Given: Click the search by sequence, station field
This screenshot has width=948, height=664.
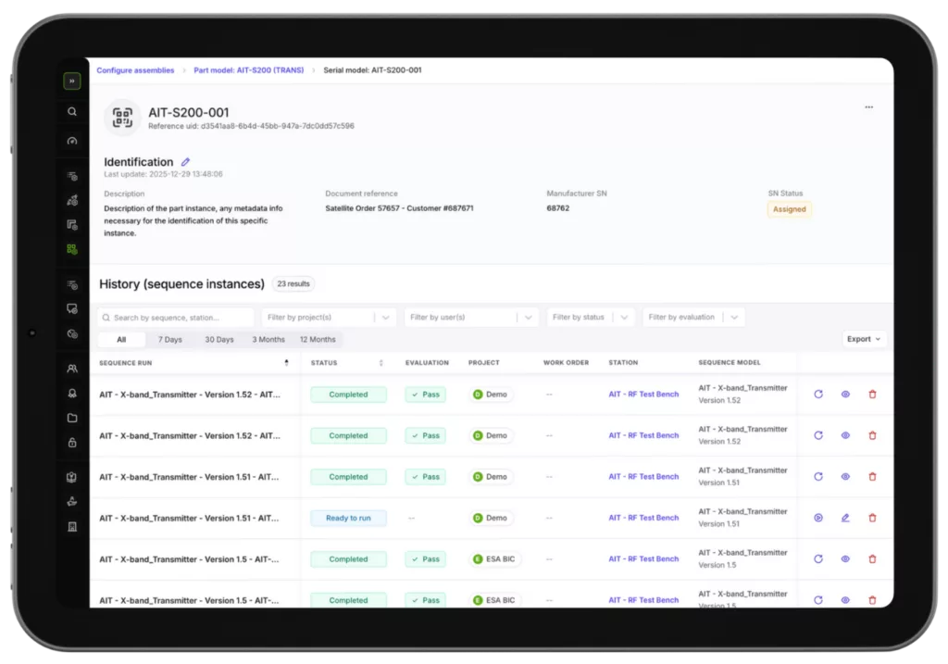Looking at the screenshot, I should click(x=176, y=317).
